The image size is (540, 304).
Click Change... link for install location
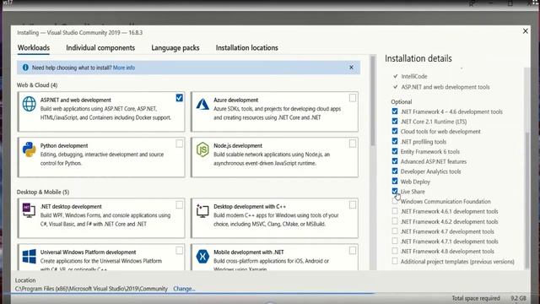(184, 289)
